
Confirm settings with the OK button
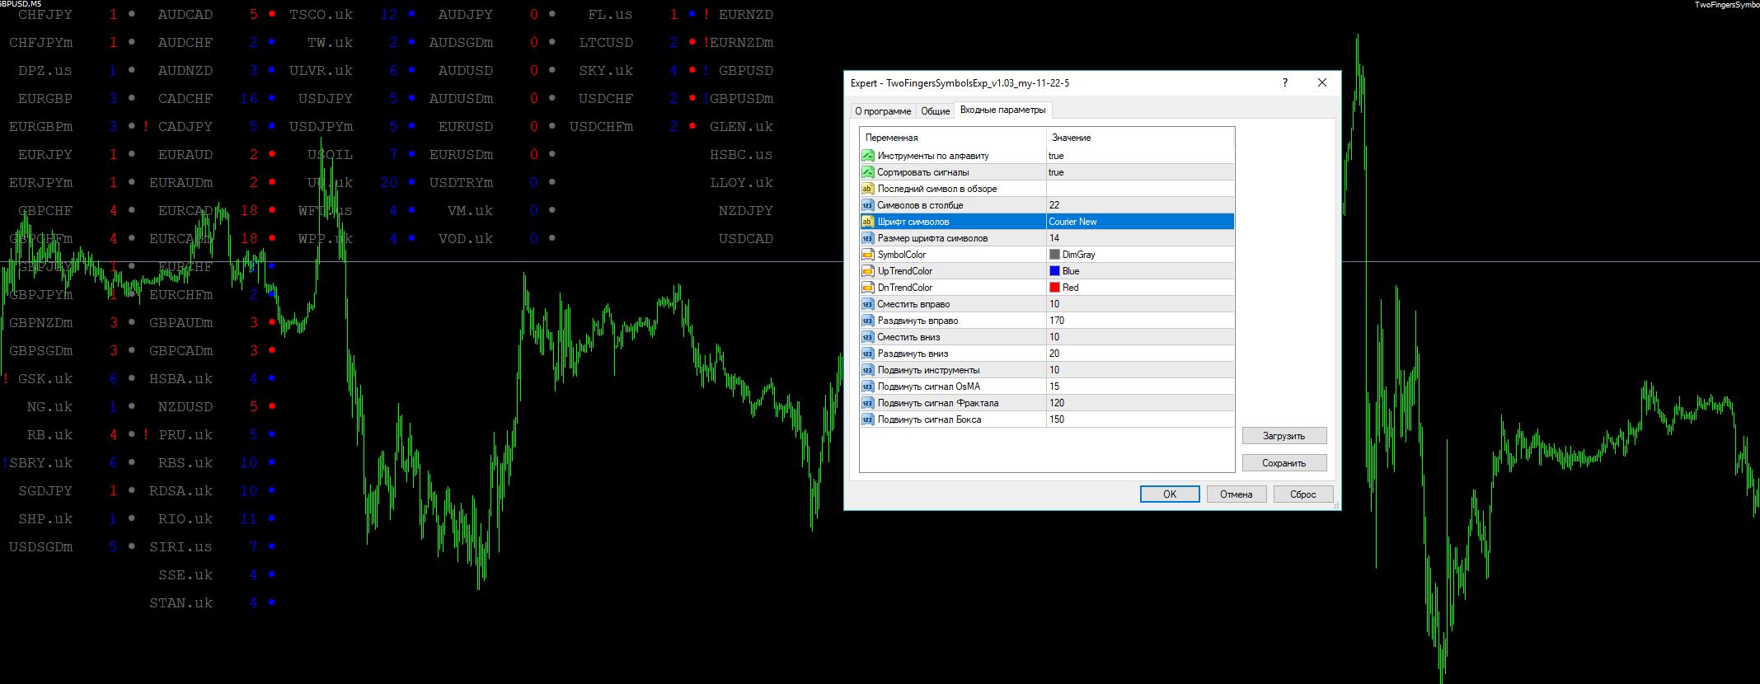1170,494
